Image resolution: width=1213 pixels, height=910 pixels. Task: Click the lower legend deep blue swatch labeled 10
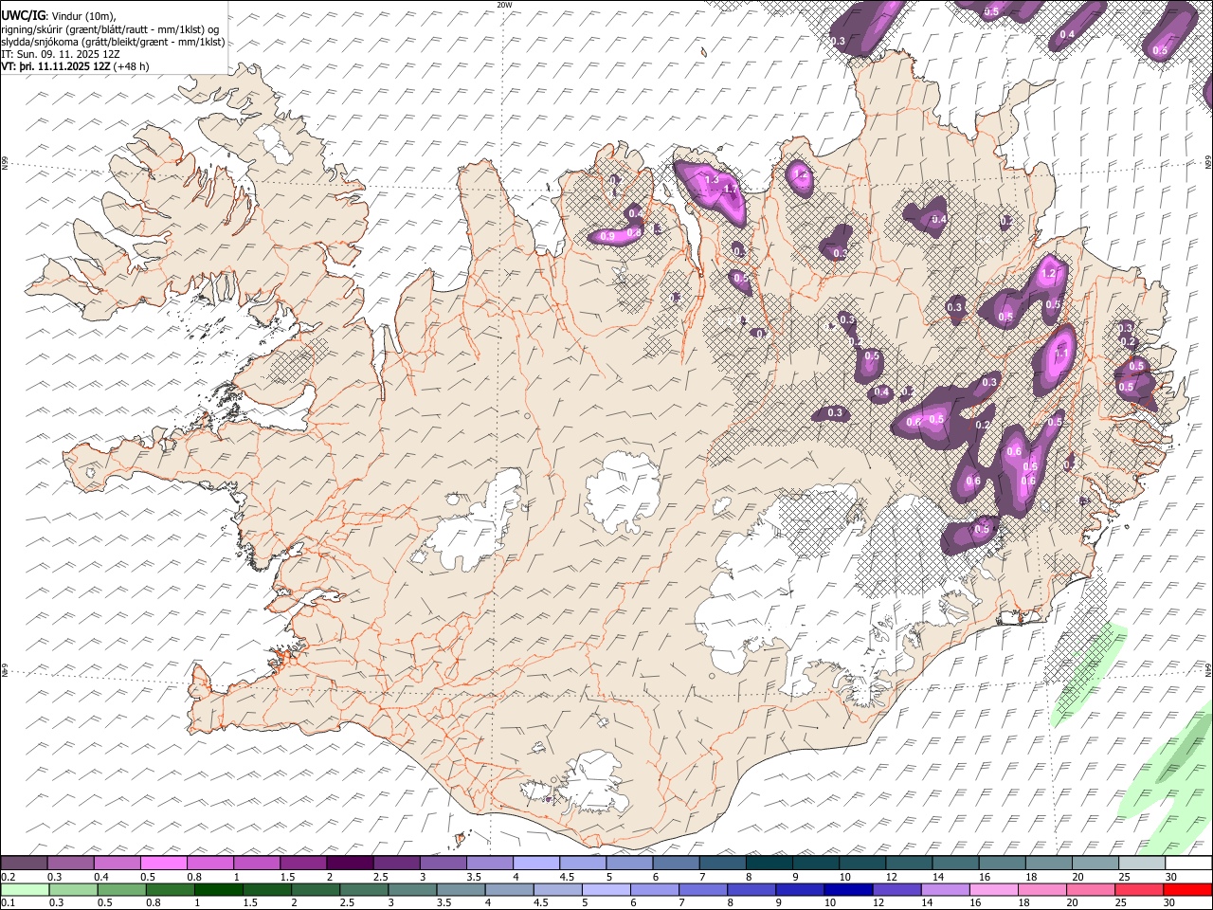(x=848, y=889)
